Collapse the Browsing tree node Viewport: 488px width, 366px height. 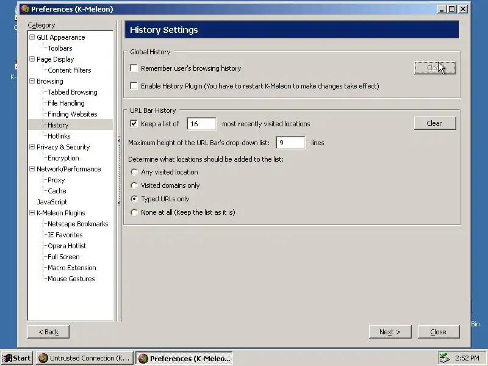32,81
